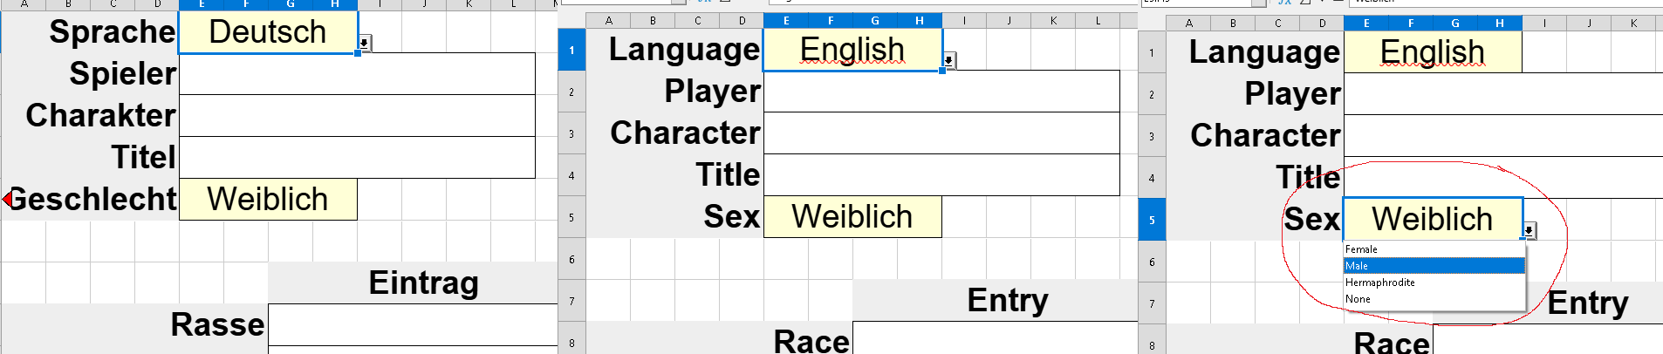Select the Eintrag header cell
Viewport: 1663px width, 354px height.
[423, 283]
